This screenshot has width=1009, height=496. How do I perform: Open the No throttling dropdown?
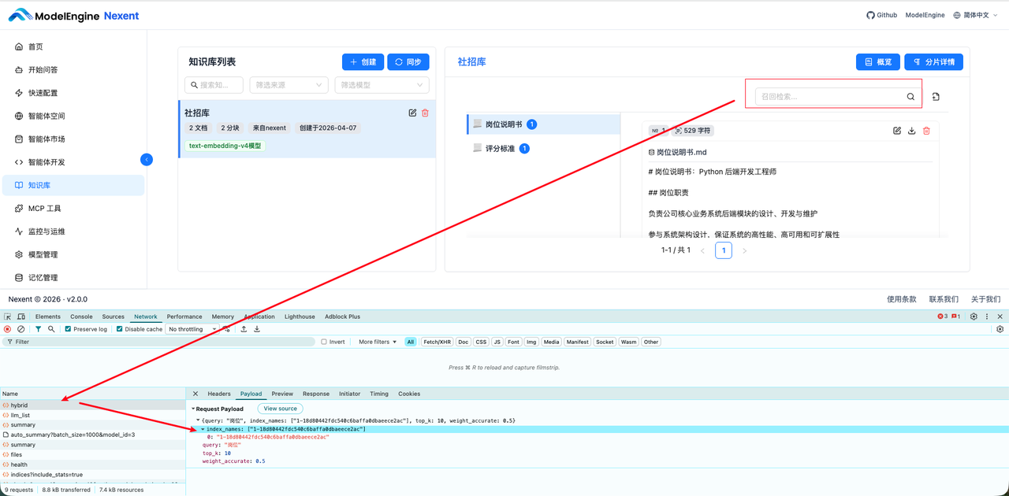192,329
